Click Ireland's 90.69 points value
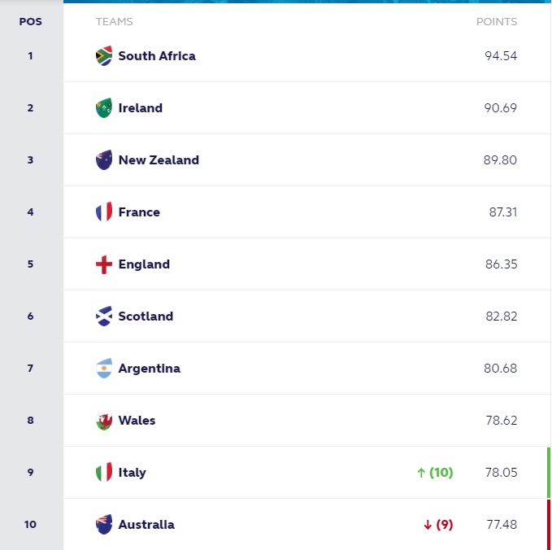 point(500,108)
